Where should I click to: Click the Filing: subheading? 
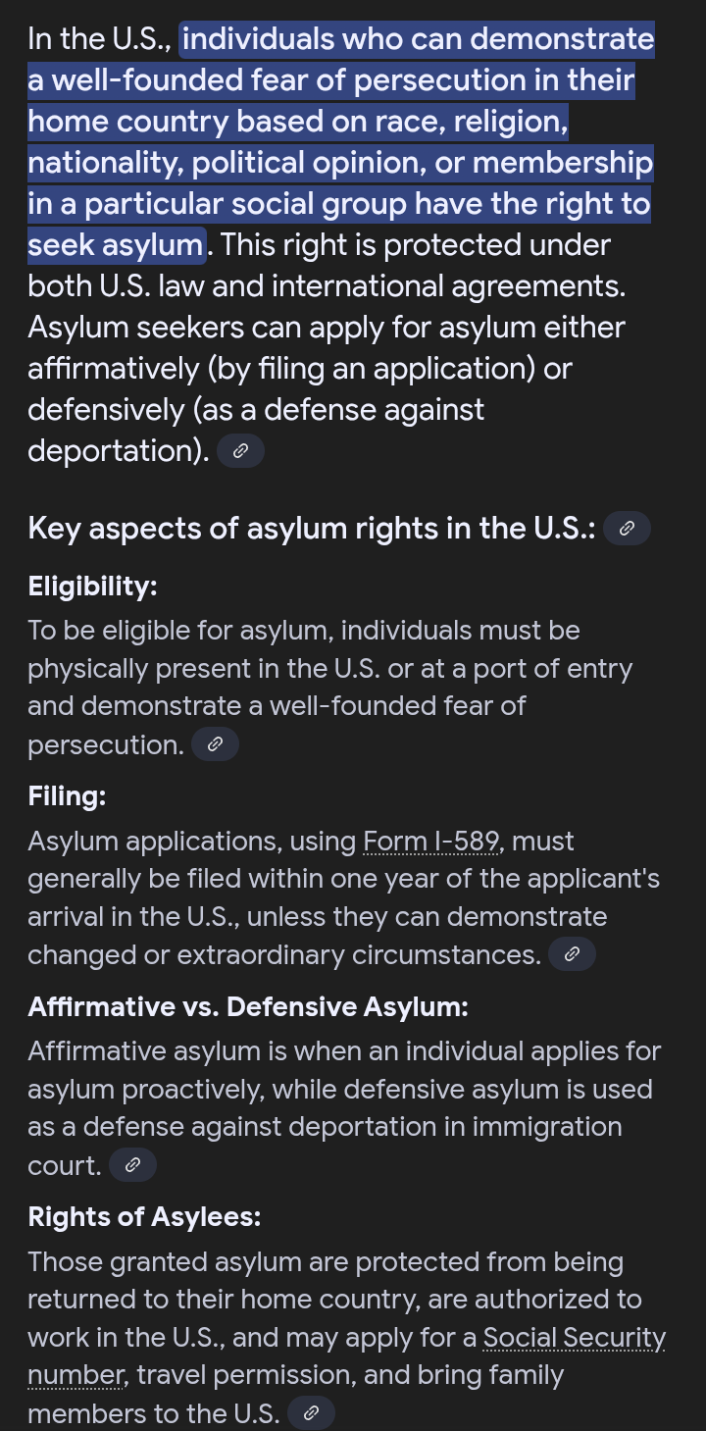tap(67, 796)
